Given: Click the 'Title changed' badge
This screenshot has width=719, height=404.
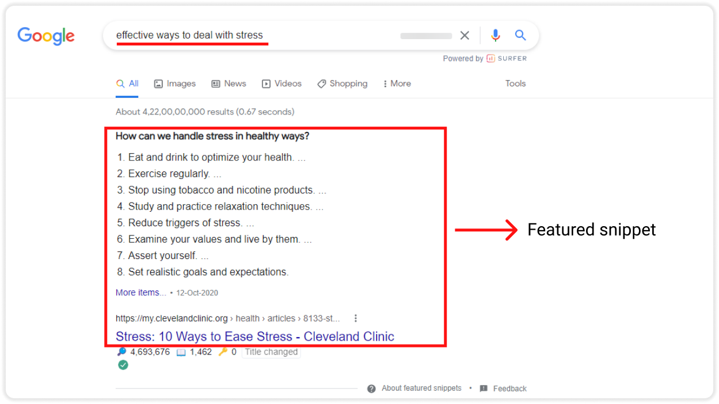Looking at the screenshot, I should [271, 352].
